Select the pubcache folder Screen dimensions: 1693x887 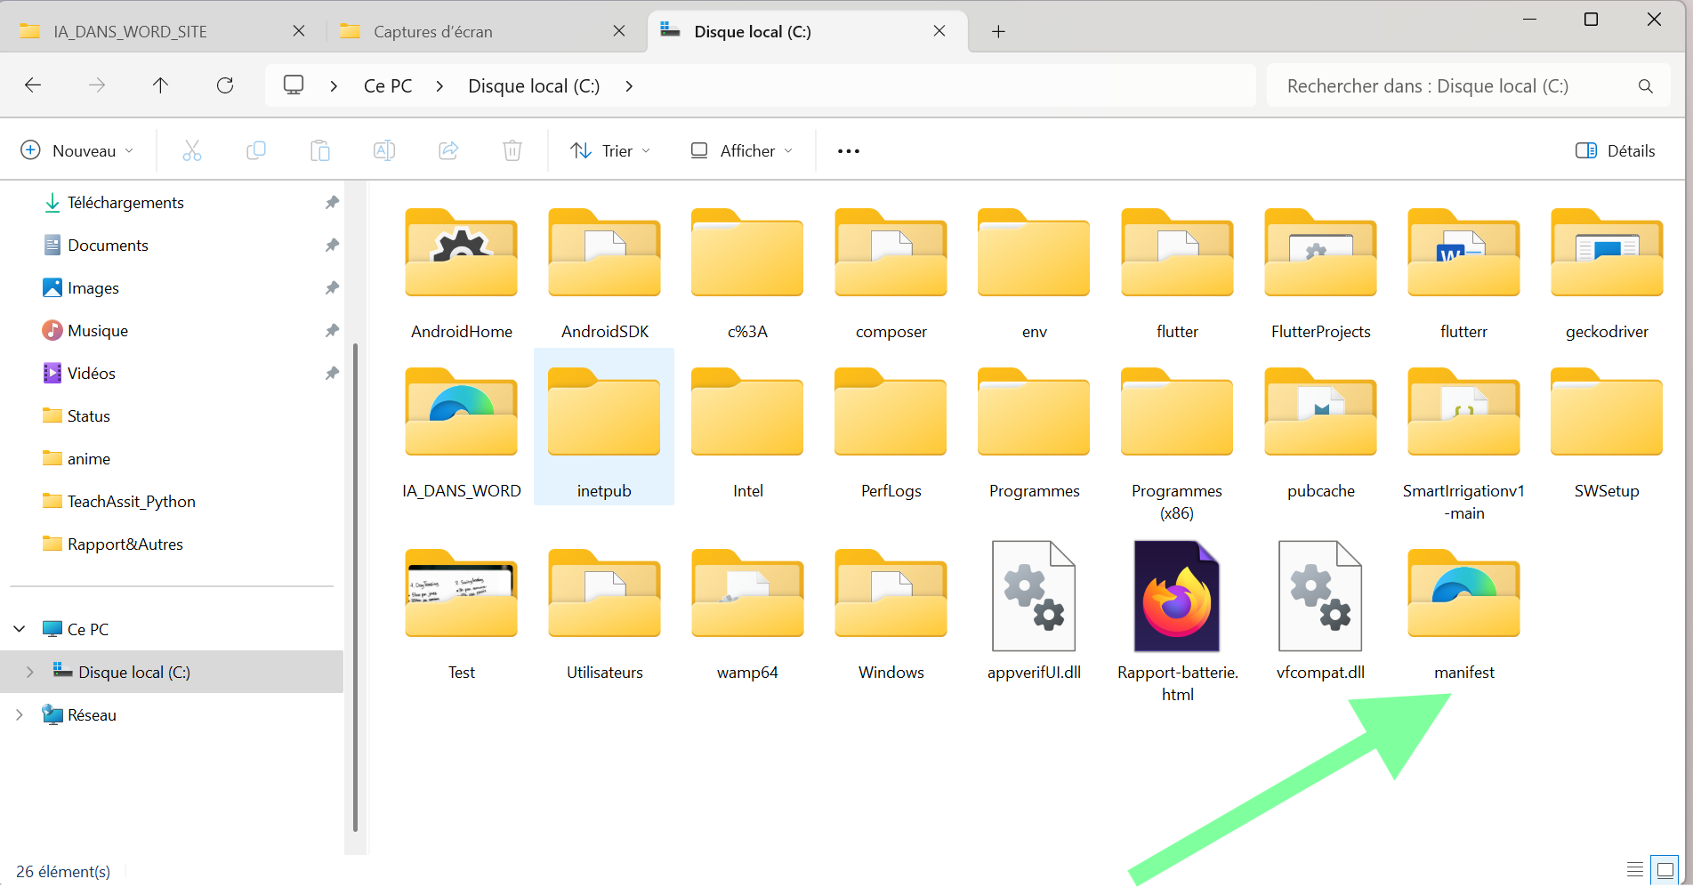(x=1321, y=433)
